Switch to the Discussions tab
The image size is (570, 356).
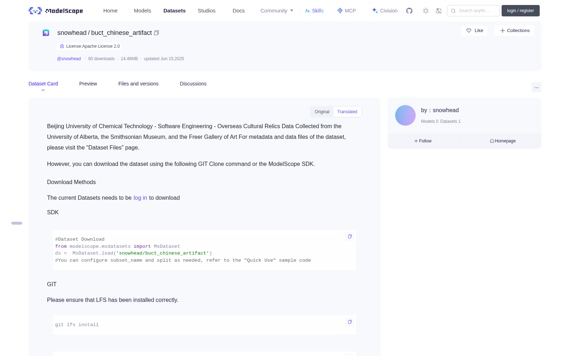pyautogui.click(x=193, y=84)
